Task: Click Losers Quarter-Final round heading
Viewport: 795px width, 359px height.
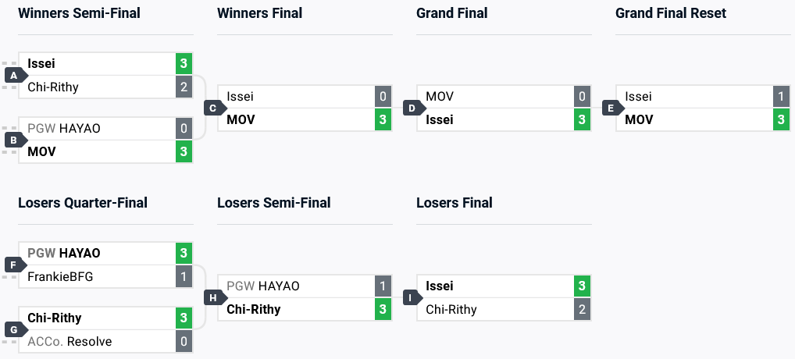Action: 83,203
